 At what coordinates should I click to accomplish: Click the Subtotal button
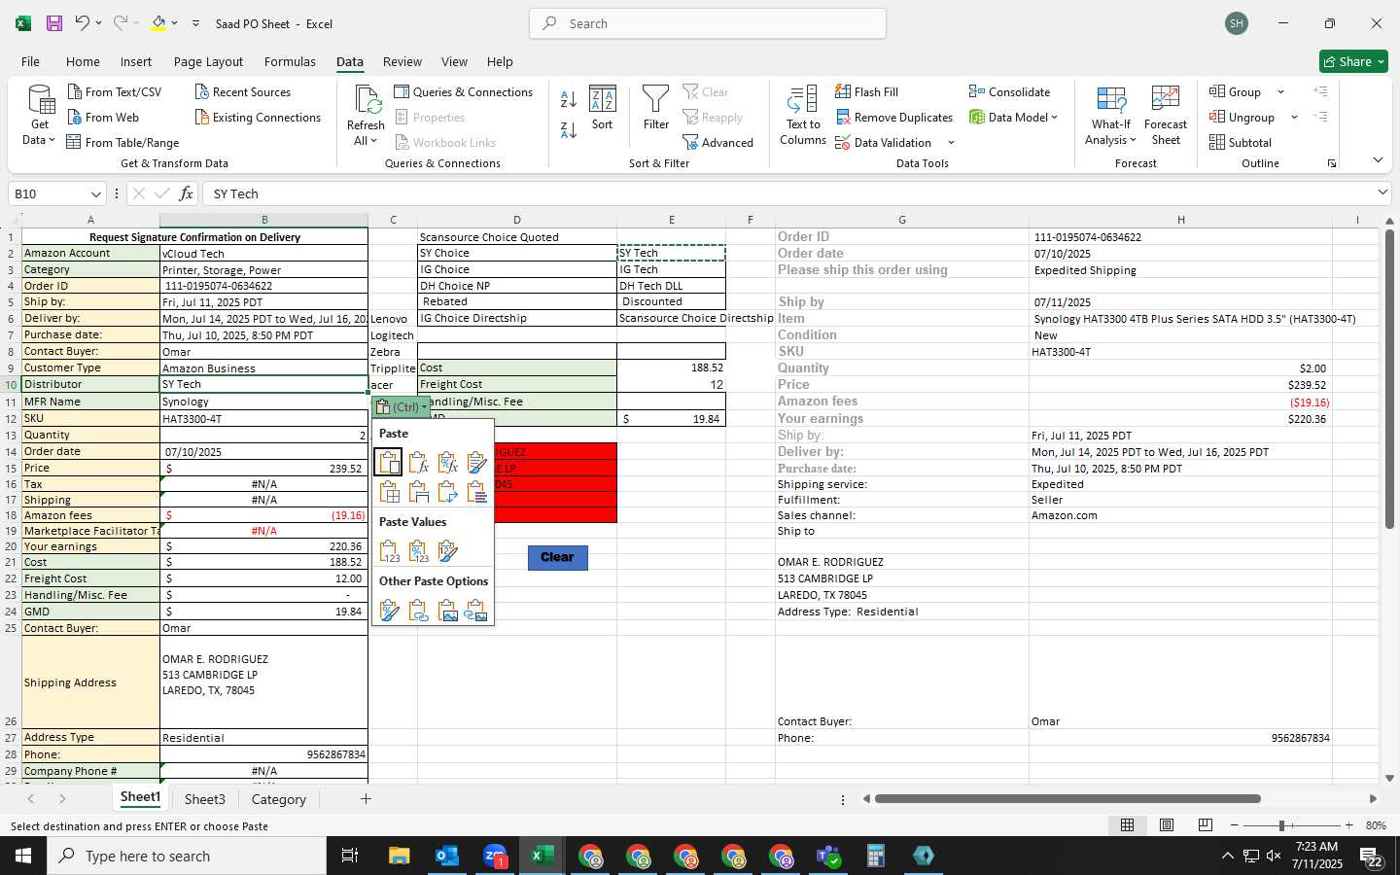click(1241, 143)
